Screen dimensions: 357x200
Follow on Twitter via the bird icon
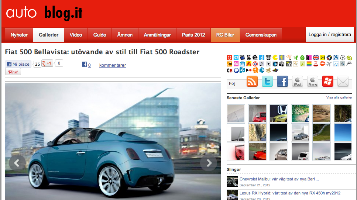coord(267,82)
